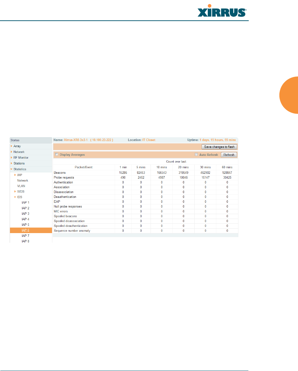The image size is (298, 371).
Task: Click the Refresh button
Action: pyautogui.click(x=229, y=155)
